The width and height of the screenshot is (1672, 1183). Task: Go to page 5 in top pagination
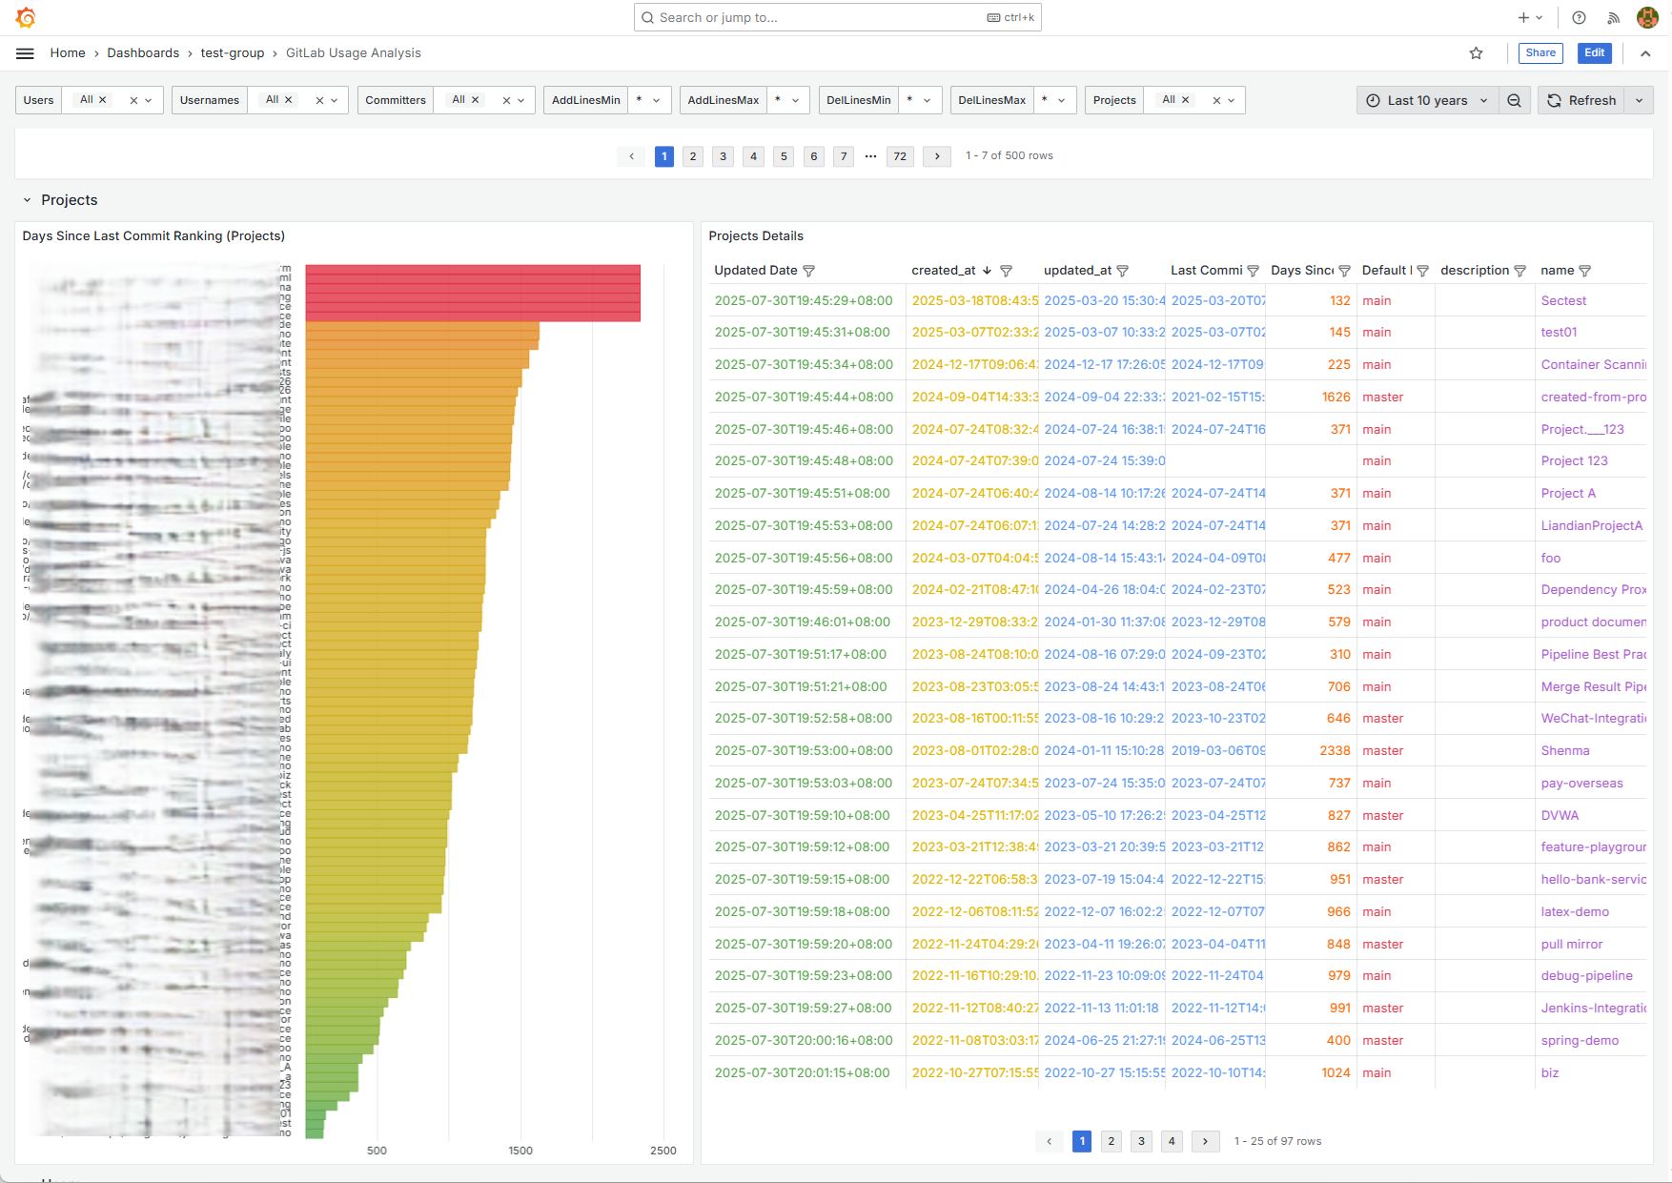[784, 156]
